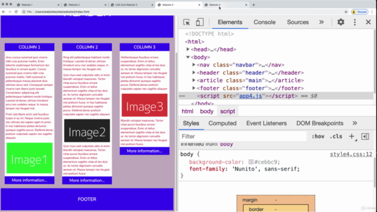Click the script row ellipsis actions
This screenshot has height=212, width=377.
click(182, 96)
